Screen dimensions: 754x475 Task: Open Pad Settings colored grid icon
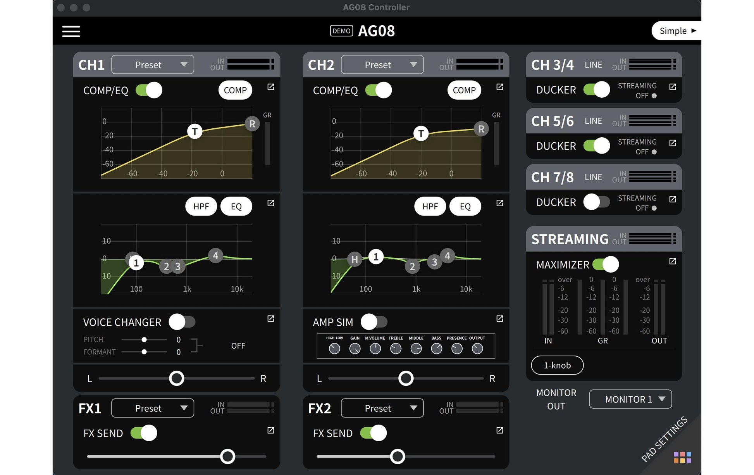pos(682,457)
